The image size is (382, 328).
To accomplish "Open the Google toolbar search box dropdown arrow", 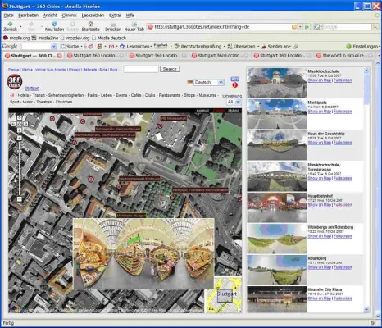I will tap(54, 47).
